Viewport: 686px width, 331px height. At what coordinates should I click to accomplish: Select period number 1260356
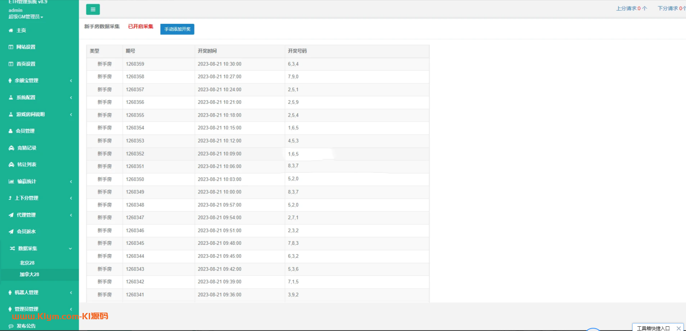tap(135, 102)
